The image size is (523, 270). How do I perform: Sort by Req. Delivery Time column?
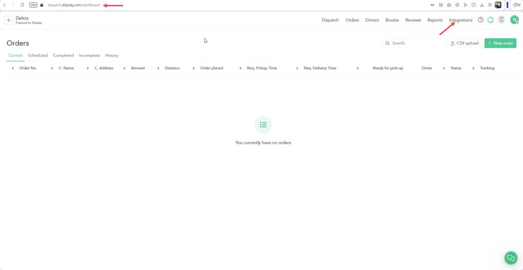coord(320,68)
